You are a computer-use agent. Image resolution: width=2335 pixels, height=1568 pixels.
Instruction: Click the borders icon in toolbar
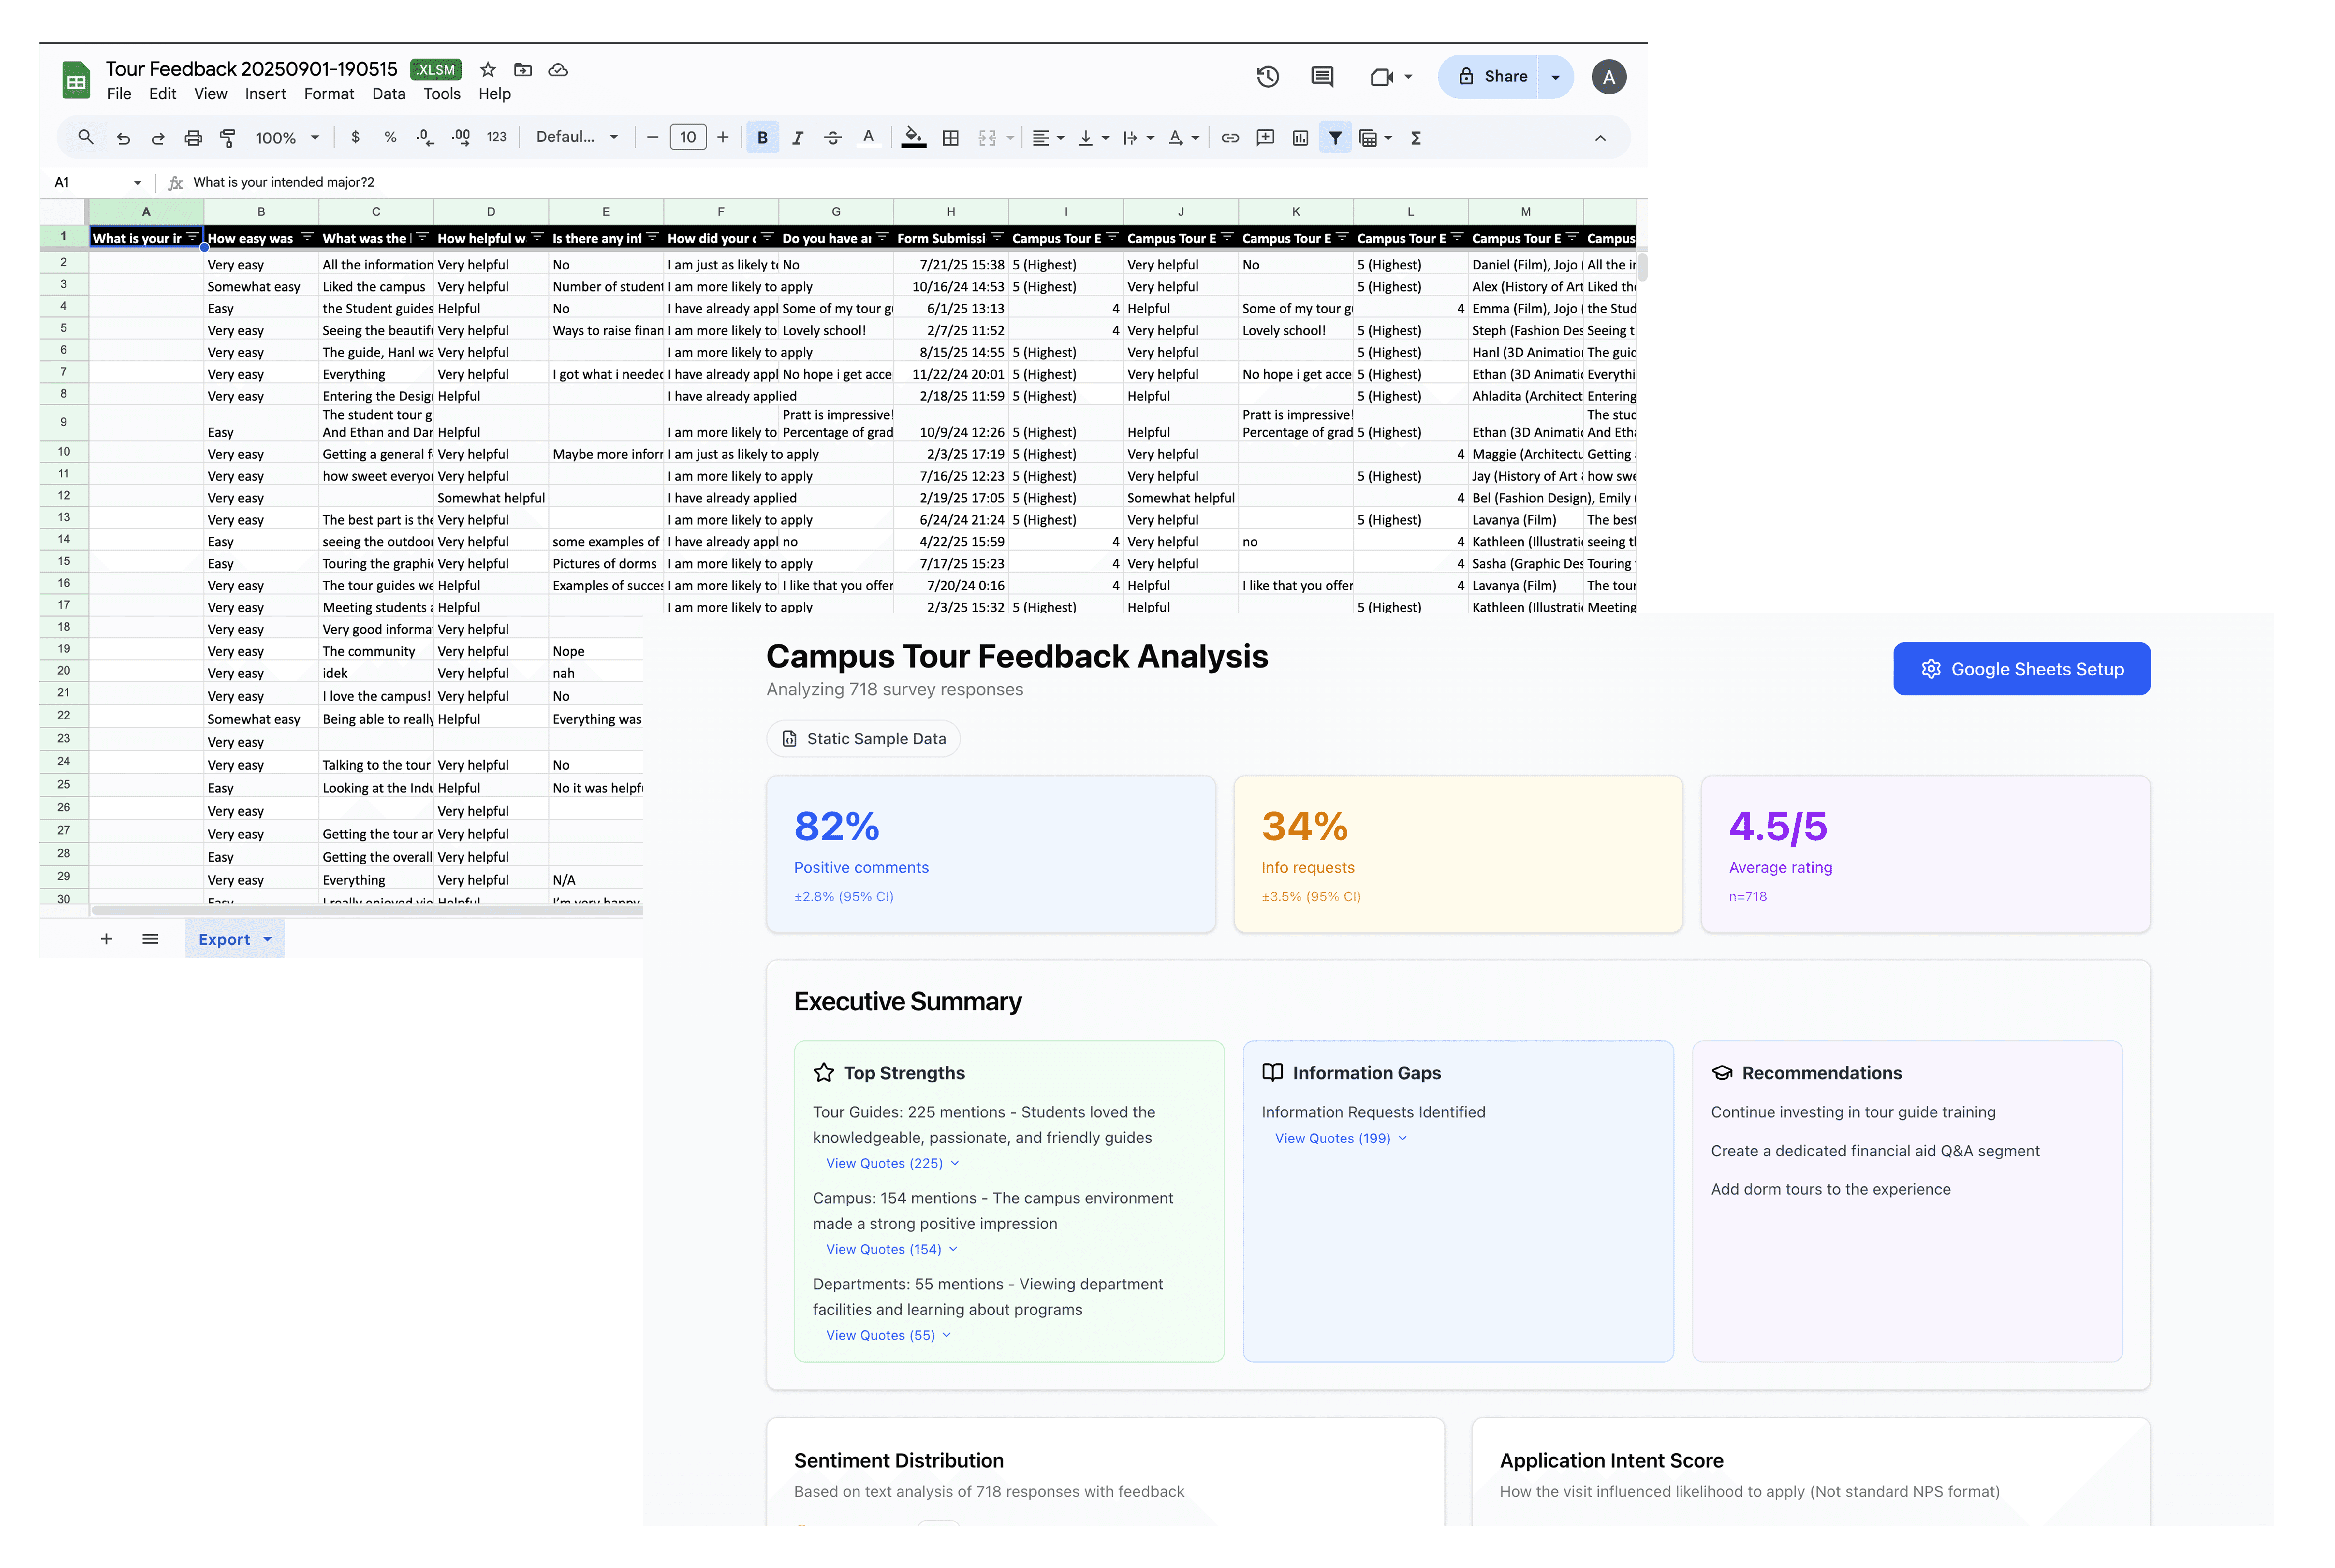click(x=951, y=138)
